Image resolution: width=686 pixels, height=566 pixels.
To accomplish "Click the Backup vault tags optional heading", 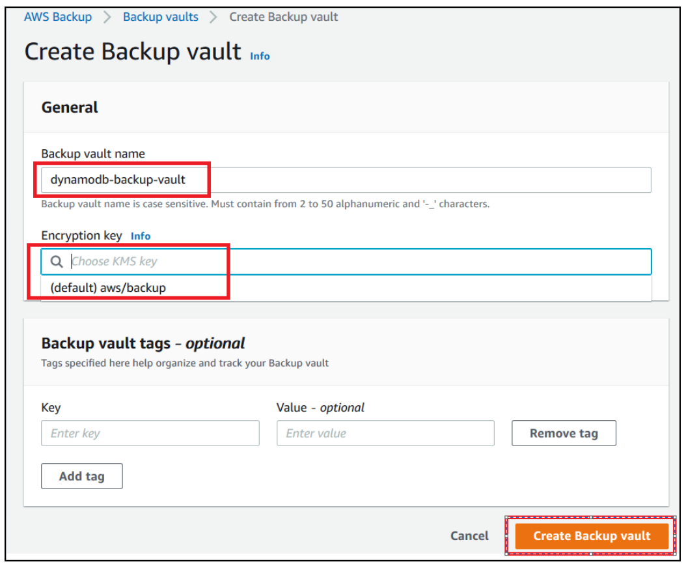I will [143, 344].
